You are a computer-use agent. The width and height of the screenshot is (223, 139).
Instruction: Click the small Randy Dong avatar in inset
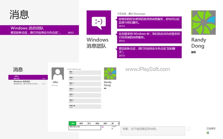pyautogui.click(x=110, y=73)
